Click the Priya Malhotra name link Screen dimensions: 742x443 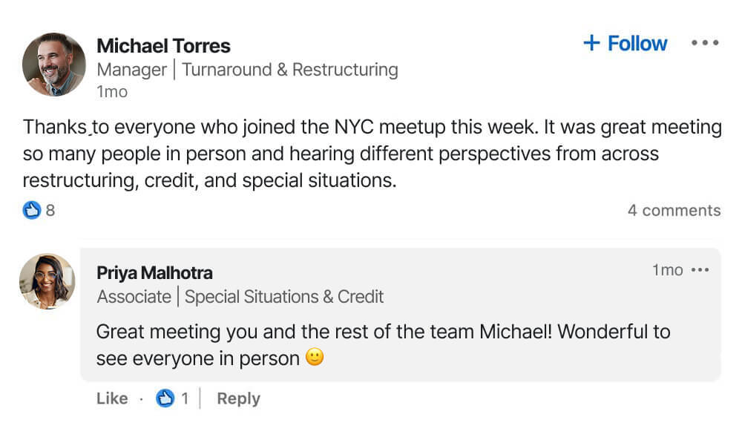pyautogui.click(x=154, y=273)
